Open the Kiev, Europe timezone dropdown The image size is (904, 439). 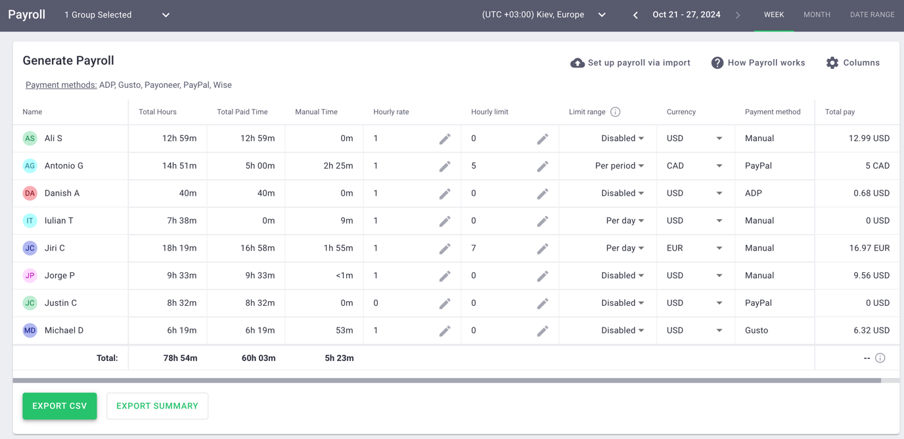pos(601,14)
